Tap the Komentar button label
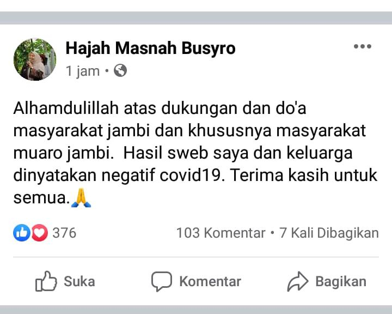 point(210,281)
